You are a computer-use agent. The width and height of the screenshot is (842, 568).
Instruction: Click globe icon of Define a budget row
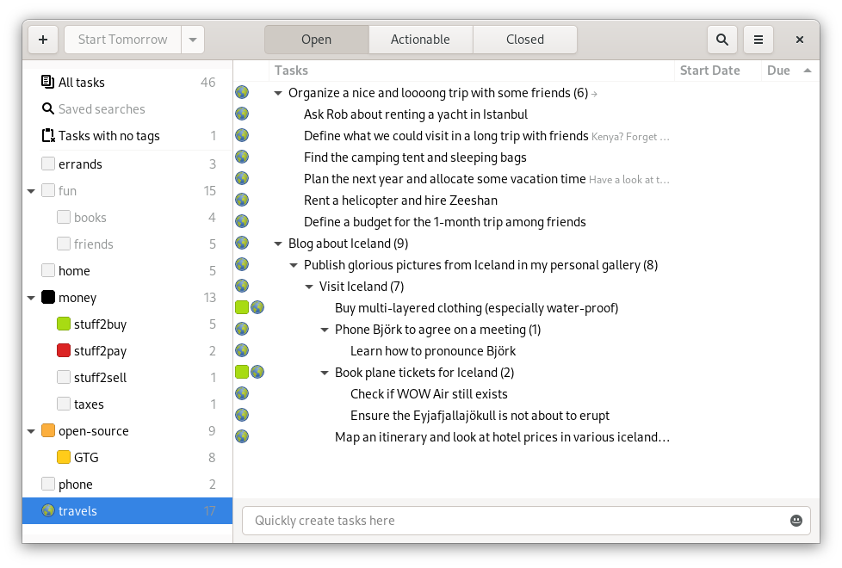coord(242,221)
